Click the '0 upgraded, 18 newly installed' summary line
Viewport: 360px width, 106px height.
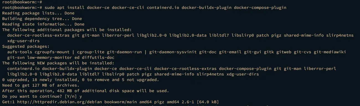click(x=81, y=80)
